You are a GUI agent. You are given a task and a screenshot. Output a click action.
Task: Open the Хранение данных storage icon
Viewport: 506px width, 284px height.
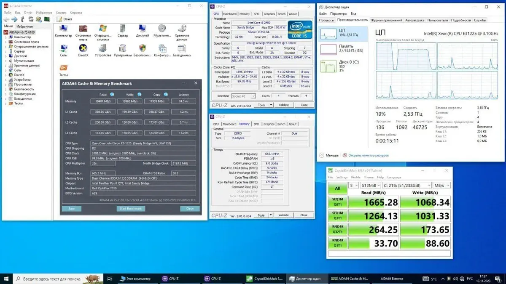pos(182,30)
